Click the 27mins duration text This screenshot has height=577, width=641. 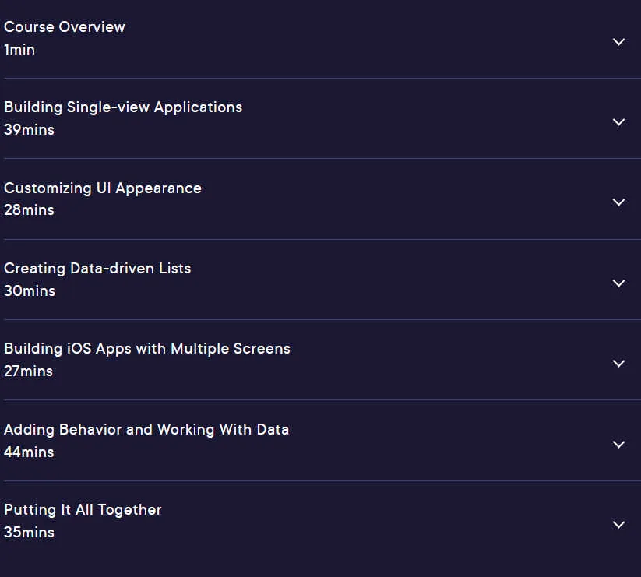[28, 371]
